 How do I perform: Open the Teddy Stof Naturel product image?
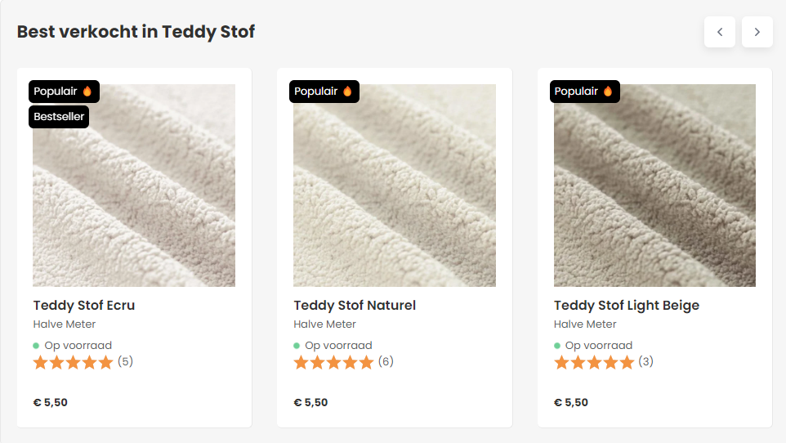coord(395,196)
